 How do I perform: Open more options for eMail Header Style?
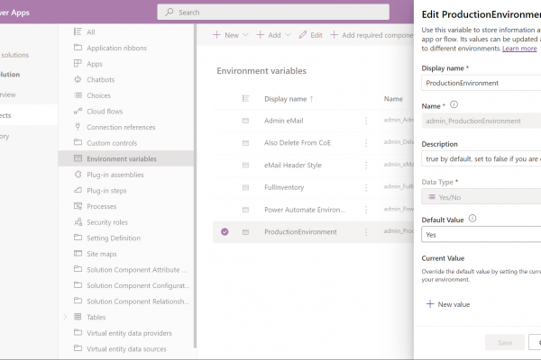tap(366, 165)
